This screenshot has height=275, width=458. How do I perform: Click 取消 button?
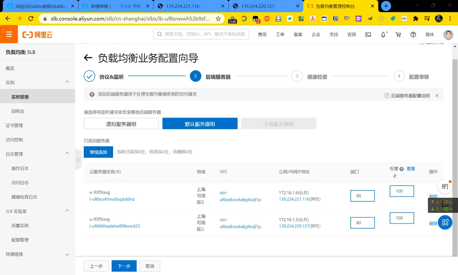point(150,266)
